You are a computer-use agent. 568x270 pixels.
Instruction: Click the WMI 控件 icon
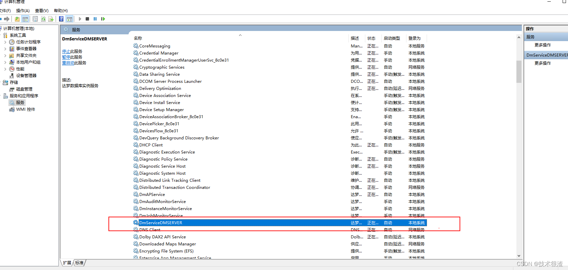click(x=12, y=109)
